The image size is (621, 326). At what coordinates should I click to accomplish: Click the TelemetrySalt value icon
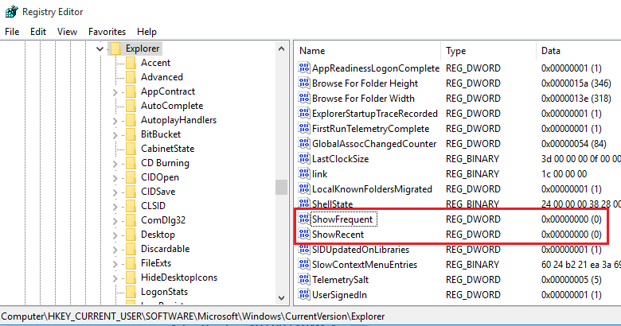click(304, 280)
